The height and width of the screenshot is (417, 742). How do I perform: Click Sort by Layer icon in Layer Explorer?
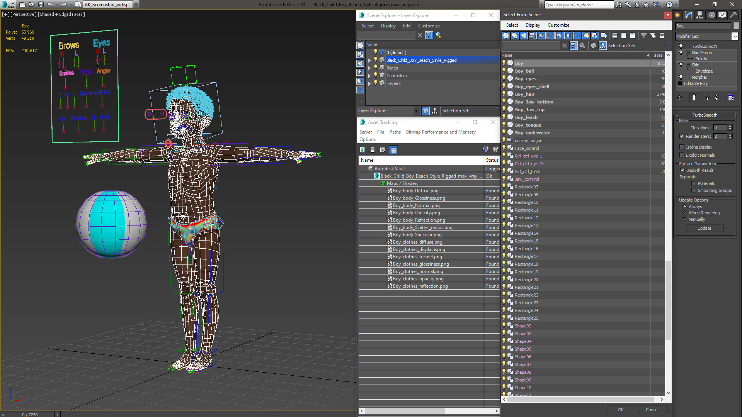pos(425,111)
